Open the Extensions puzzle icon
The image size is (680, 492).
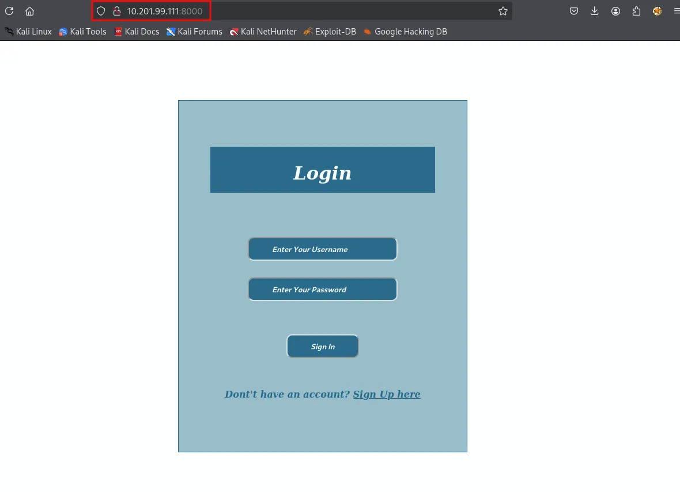tap(636, 12)
